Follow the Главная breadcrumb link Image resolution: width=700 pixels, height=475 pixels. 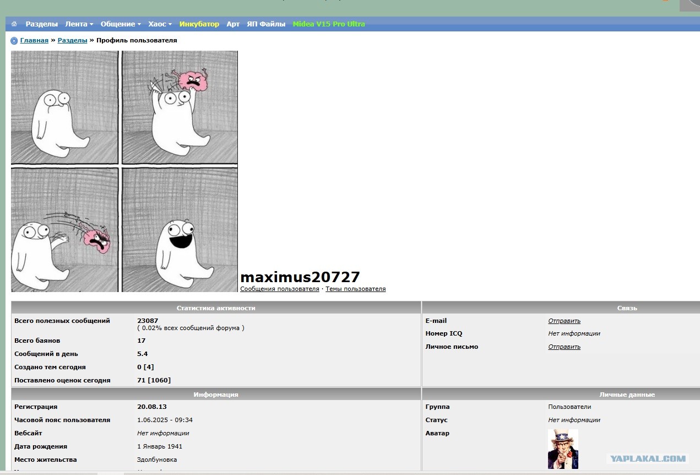[34, 41]
